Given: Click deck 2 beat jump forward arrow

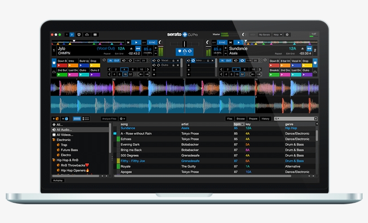Looking at the screenshot, I should point(258,74).
